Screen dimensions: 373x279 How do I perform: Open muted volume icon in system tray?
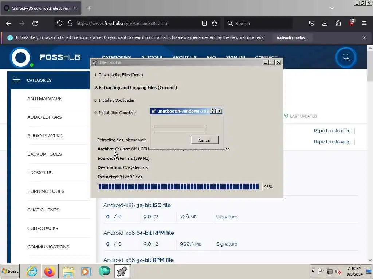point(338,271)
